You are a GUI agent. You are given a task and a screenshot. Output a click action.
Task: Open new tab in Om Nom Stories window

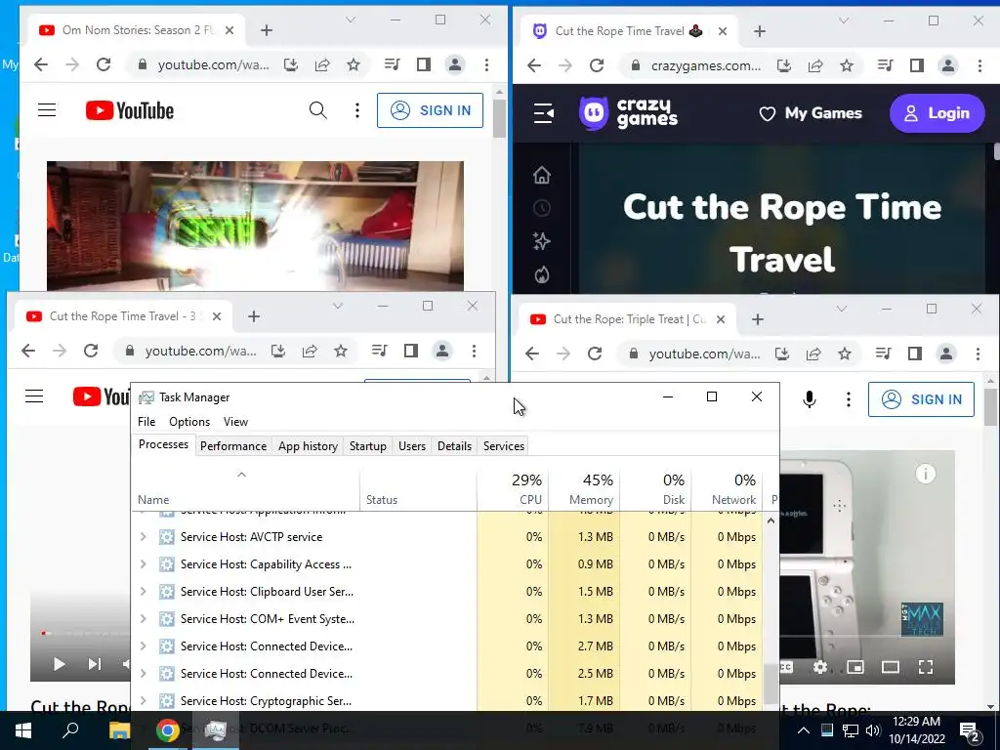coord(267,30)
